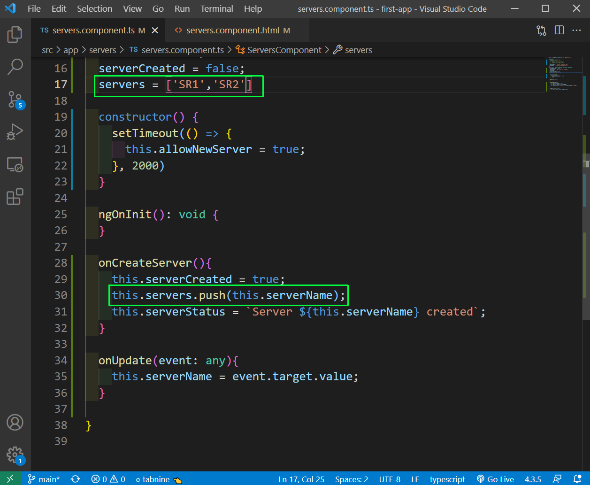Click the app breadcrumb segment
The width and height of the screenshot is (590, 485).
pyautogui.click(x=71, y=50)
